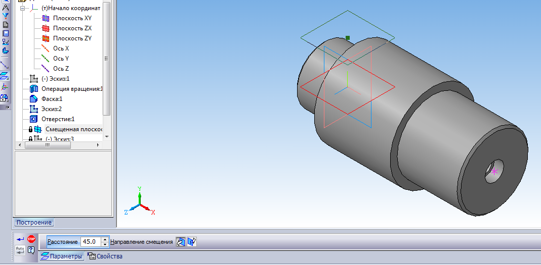Open the help question-mark icon
Viewport: 541px width, 265px height.
pos(31,249)
